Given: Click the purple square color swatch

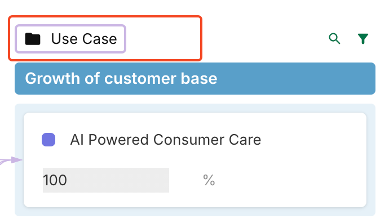Looking at the screenshot, I should tap(48, 140).
